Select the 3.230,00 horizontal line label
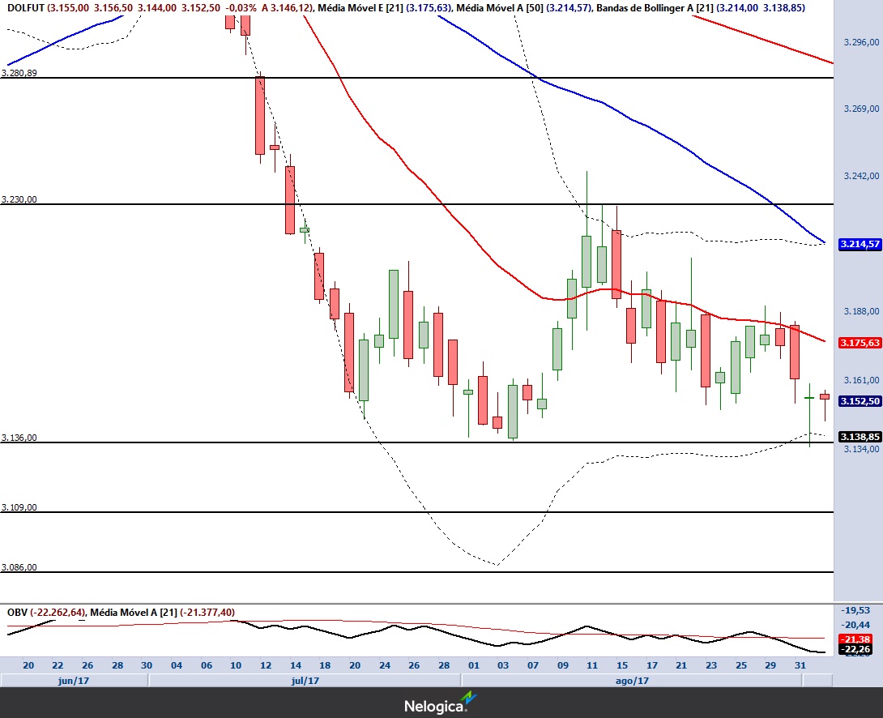This screenshot has width=883, height=718. tap(19, 199)
